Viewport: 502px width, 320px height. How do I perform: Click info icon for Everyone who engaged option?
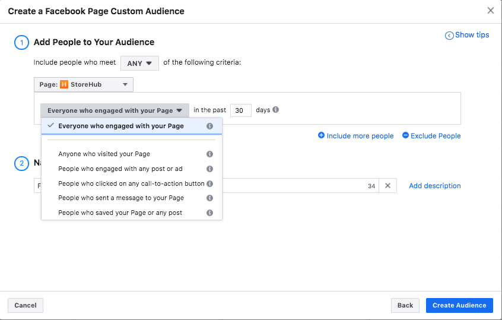click(209, 126)
